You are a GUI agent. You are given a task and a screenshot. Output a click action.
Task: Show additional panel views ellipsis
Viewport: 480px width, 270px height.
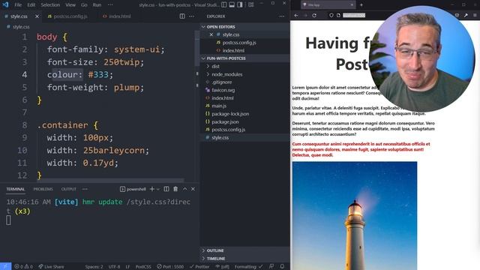coord(85,189)
